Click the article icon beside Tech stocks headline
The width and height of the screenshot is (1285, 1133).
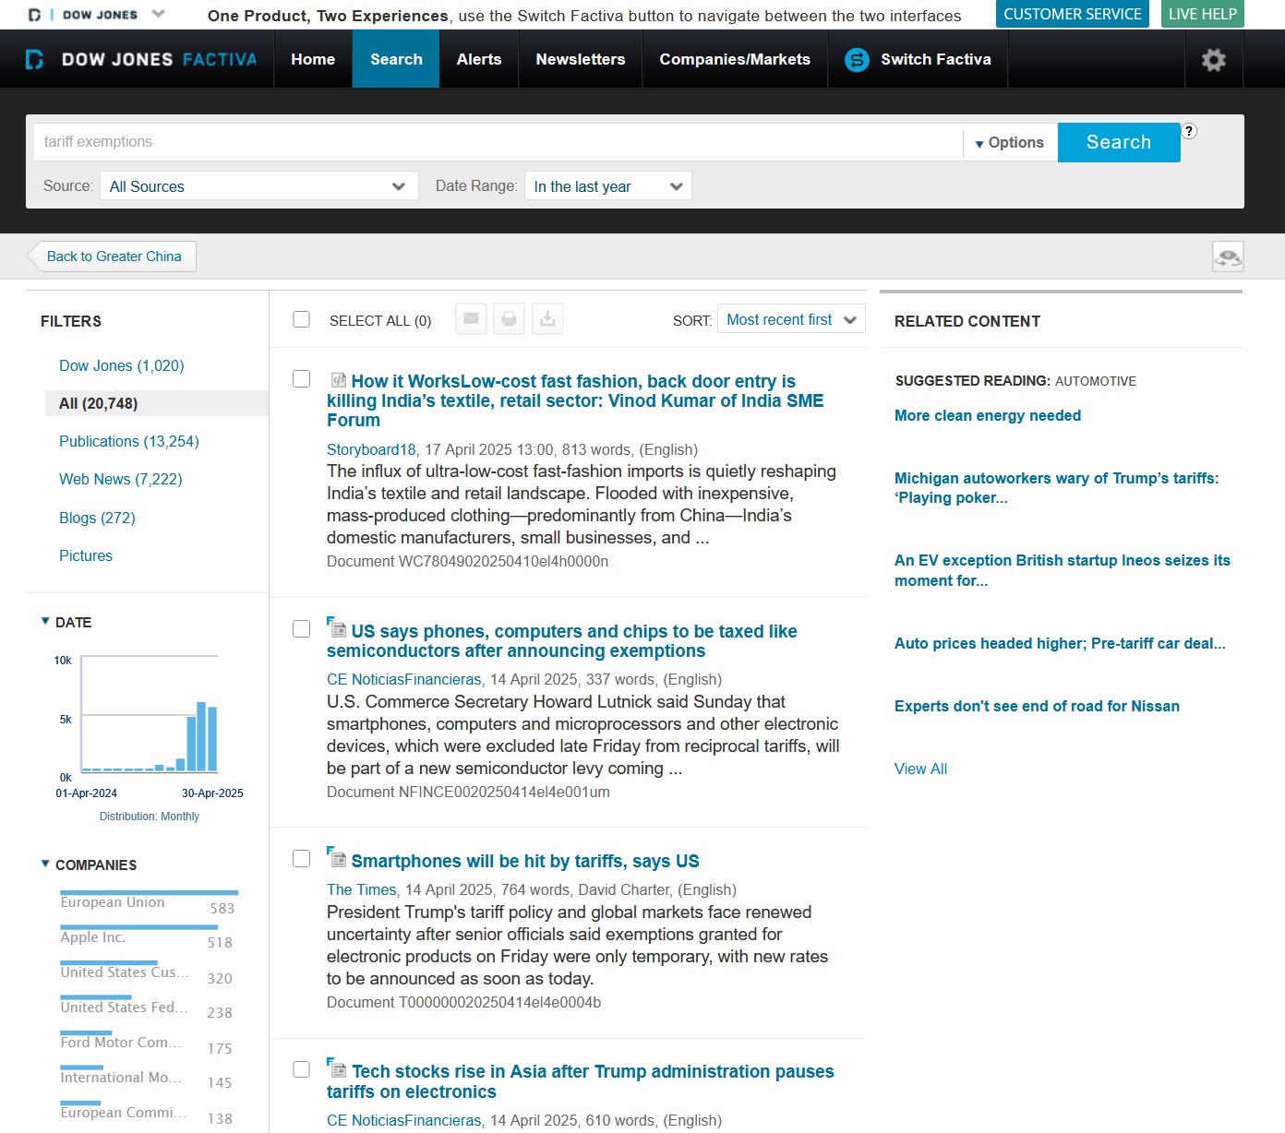coord(337,1068)
